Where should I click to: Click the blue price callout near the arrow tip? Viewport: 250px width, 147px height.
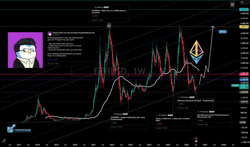[223, 32]
